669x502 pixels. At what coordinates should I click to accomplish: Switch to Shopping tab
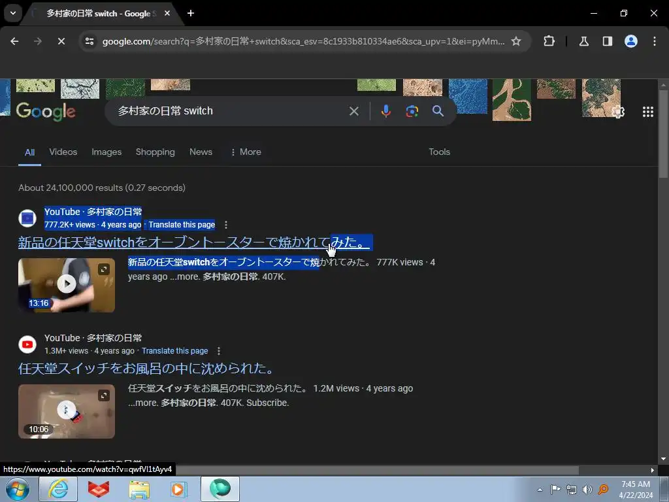click(155, 152)
